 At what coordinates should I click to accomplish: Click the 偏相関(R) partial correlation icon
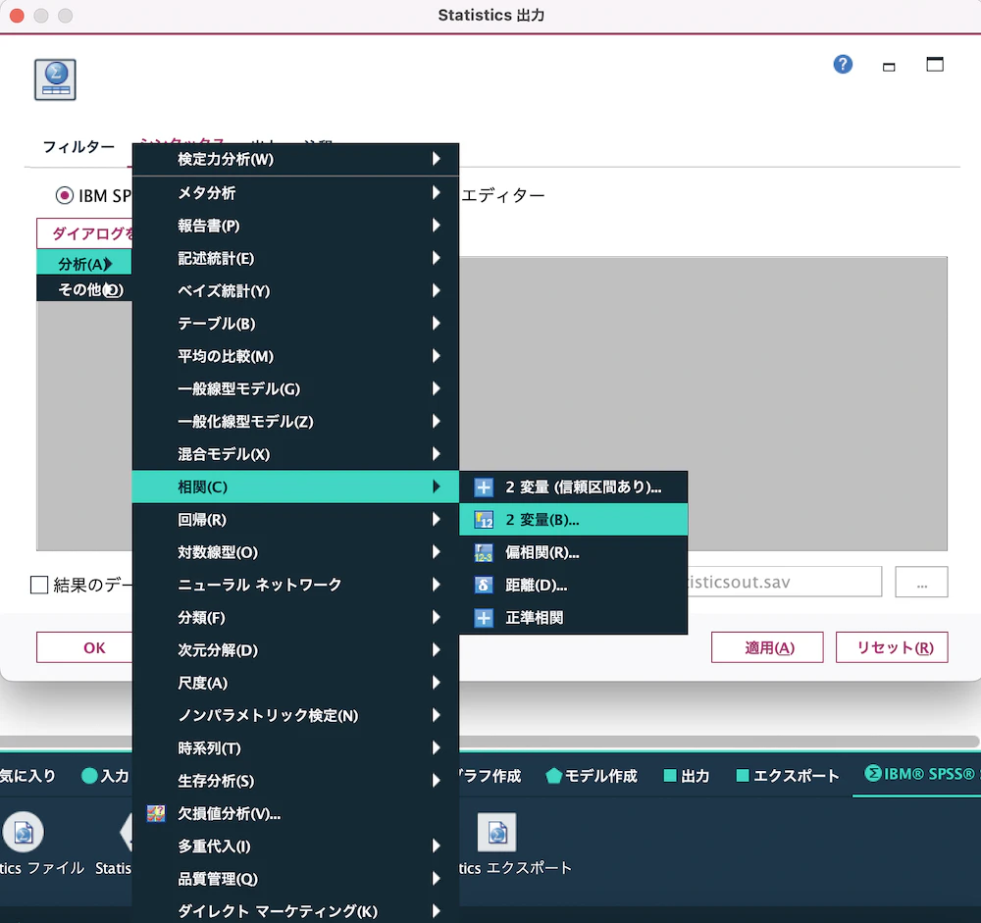(x=483, y=552)
